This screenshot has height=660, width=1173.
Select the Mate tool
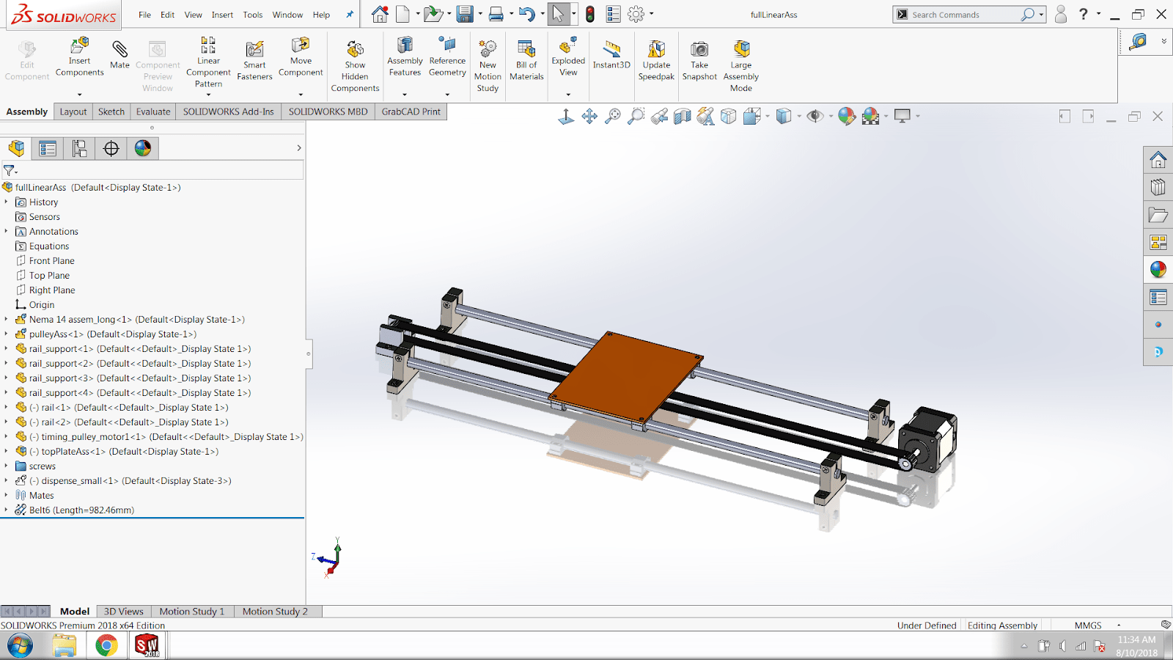click(119, 55)
